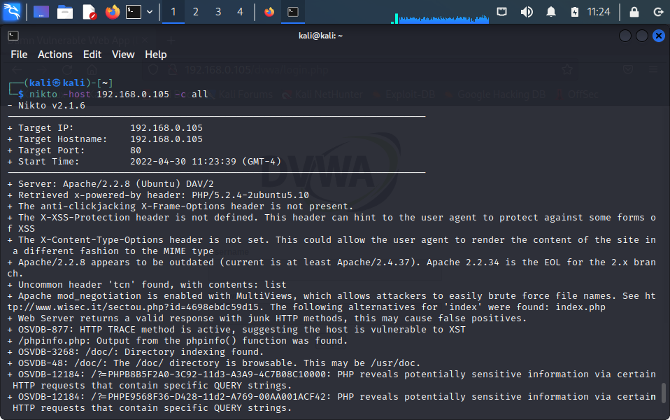The image size is (670, 420).
Task: Check the battery power indicator
Action: (x=575, y=12)
